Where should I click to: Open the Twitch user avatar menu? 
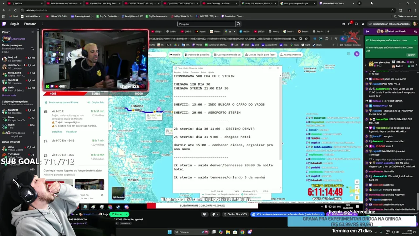pos(415,24)
